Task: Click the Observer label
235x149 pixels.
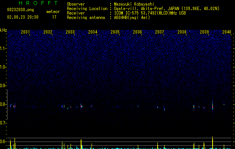Action: (76, 4)
